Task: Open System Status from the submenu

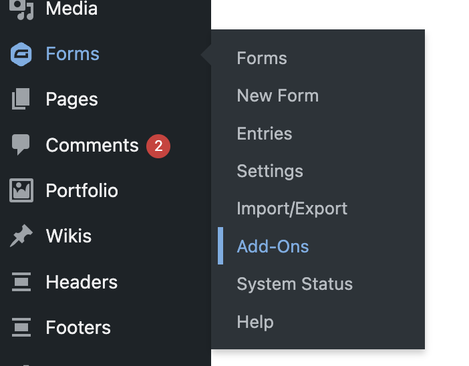Action: 295,284
